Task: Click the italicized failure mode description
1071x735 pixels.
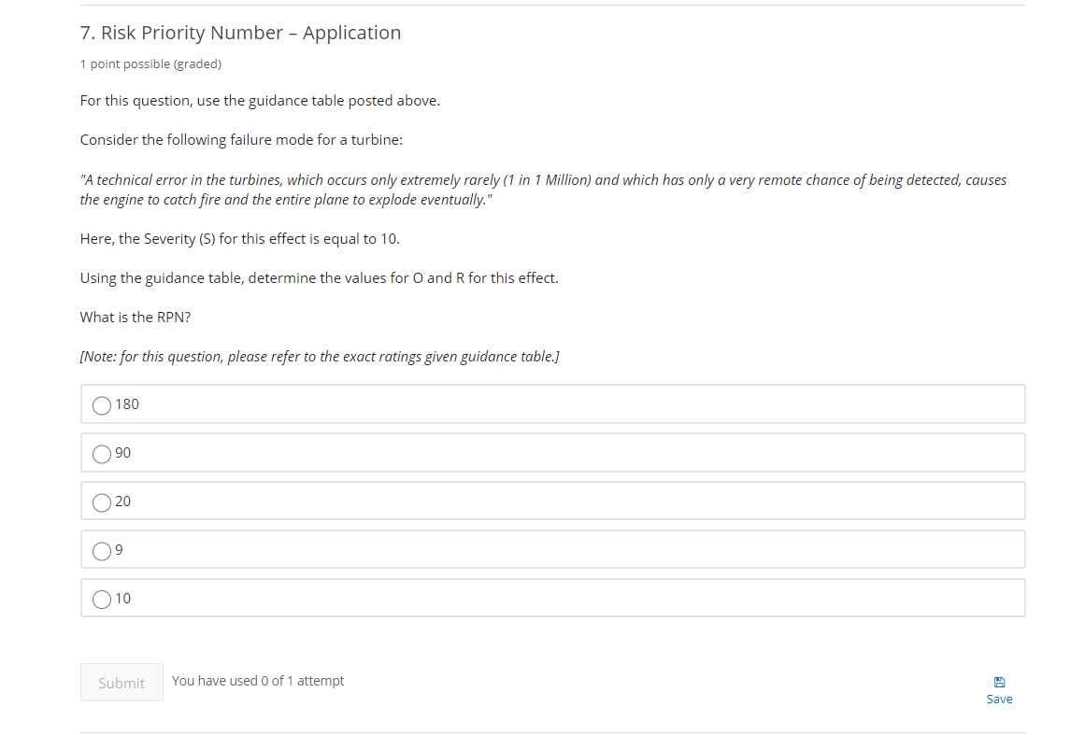Action: (x=542, y=189)
